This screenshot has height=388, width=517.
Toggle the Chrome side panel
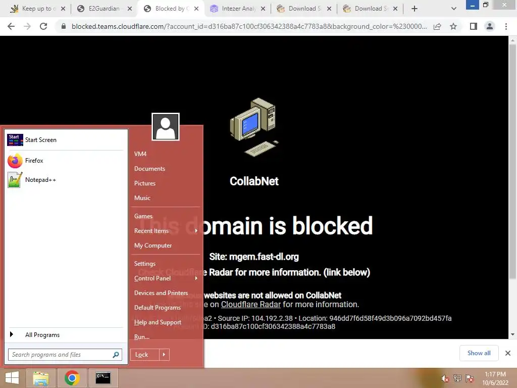pos(474,26)
